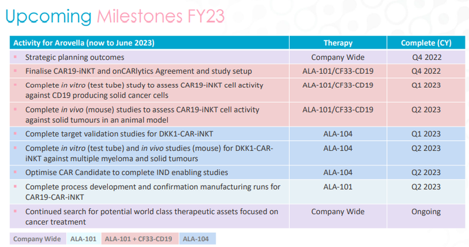This screenshot has width=469, height=247.
Task: Select the 'Strategic planning outcomes' row text
Action: 75,57
